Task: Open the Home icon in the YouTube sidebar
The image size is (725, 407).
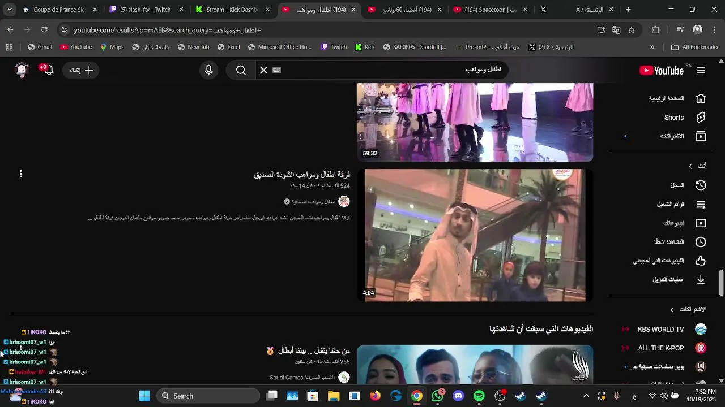Action: tap(701, 98)
